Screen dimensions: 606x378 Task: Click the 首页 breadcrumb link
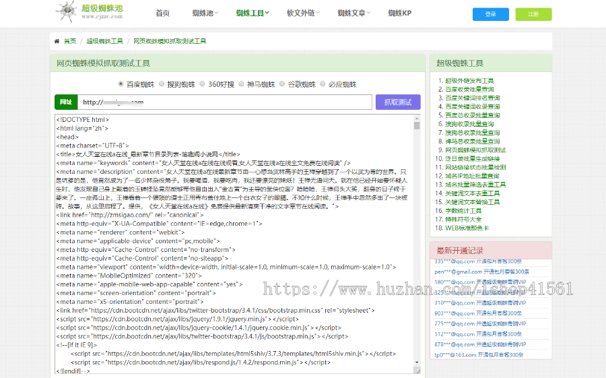pos(70,41)
